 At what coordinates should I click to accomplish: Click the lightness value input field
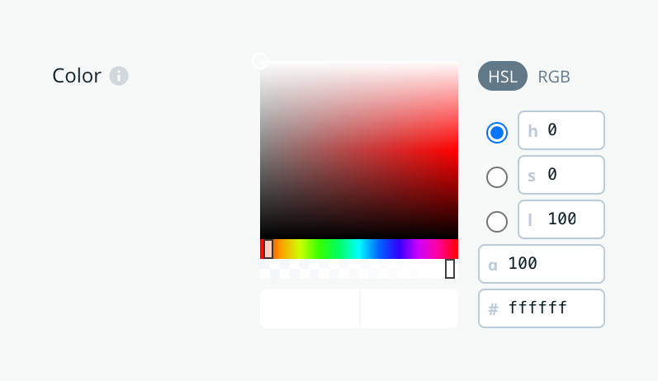[571, 219]
